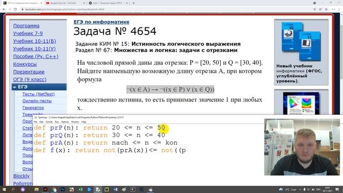Click the 'def prQ(n)' code line

99,135
